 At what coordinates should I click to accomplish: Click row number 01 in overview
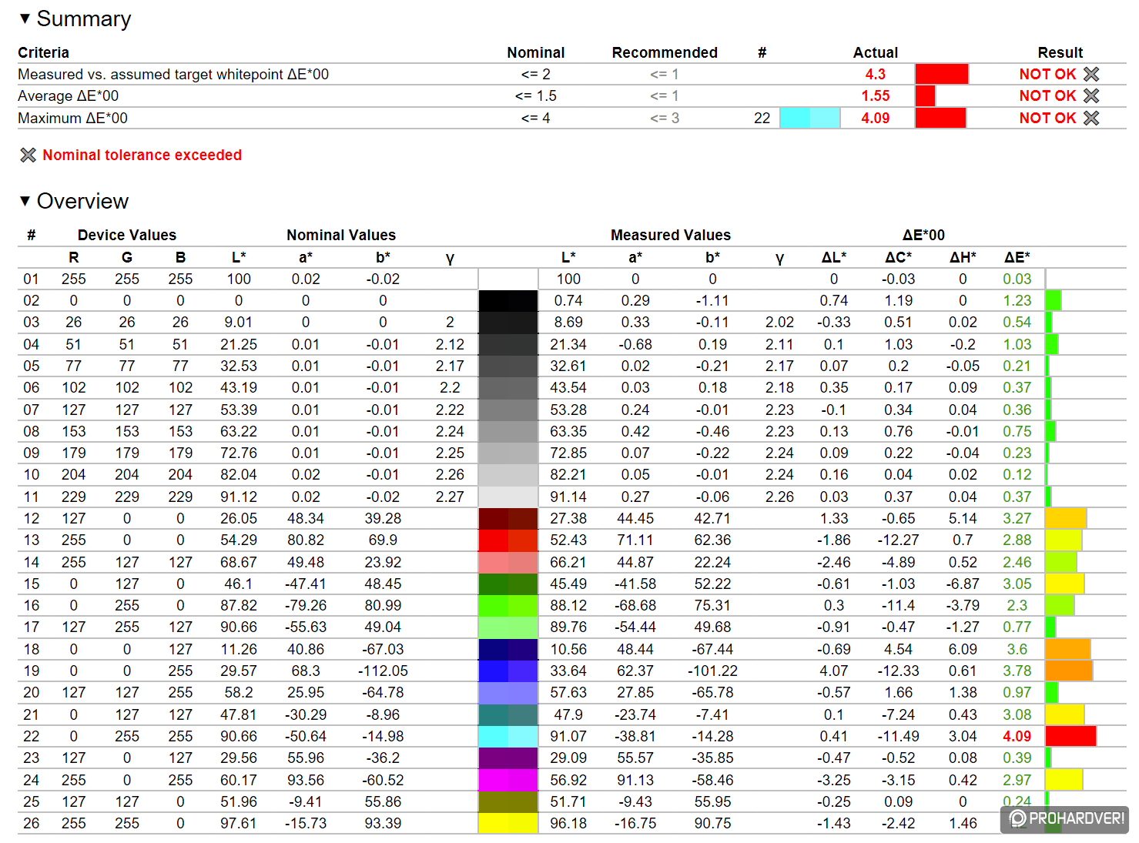coord(31,279)
